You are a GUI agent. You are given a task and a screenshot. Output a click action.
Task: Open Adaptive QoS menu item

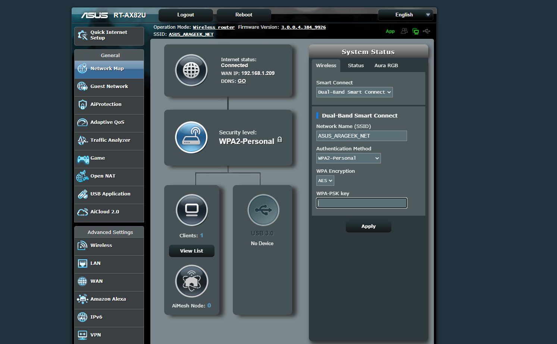point(109,123)
